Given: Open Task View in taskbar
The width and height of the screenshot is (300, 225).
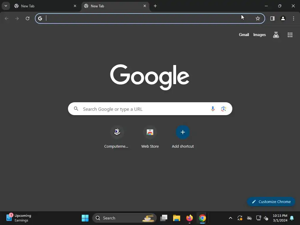Looking at the screenshot, I should 164,218.
